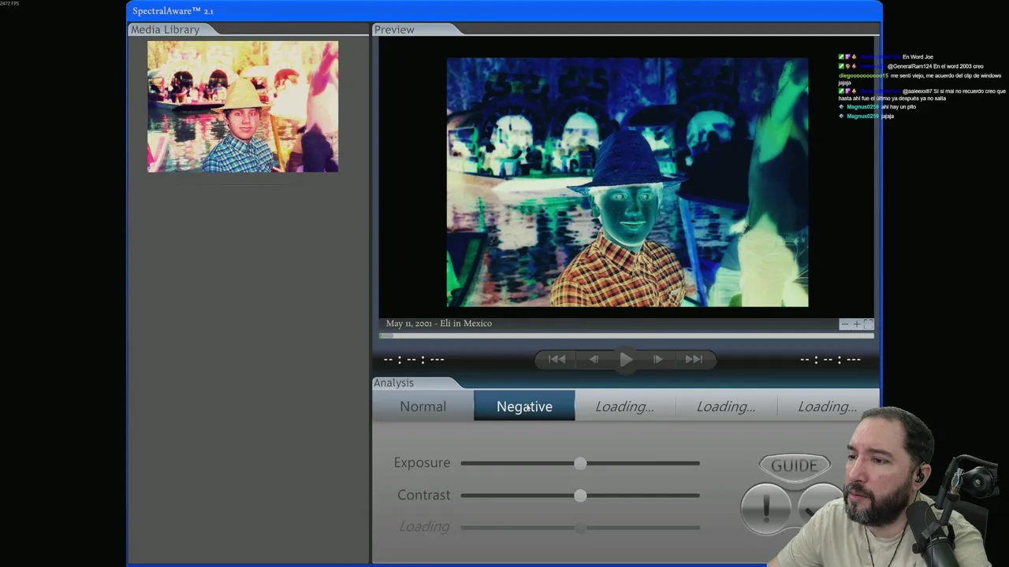
Task: Toggle the fullscreen preview icon
Action: tap(868, 324)
